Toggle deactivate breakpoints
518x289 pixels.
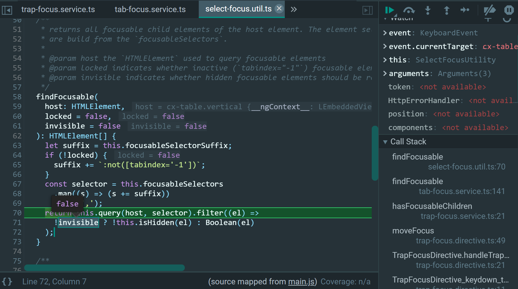[489, 10]
